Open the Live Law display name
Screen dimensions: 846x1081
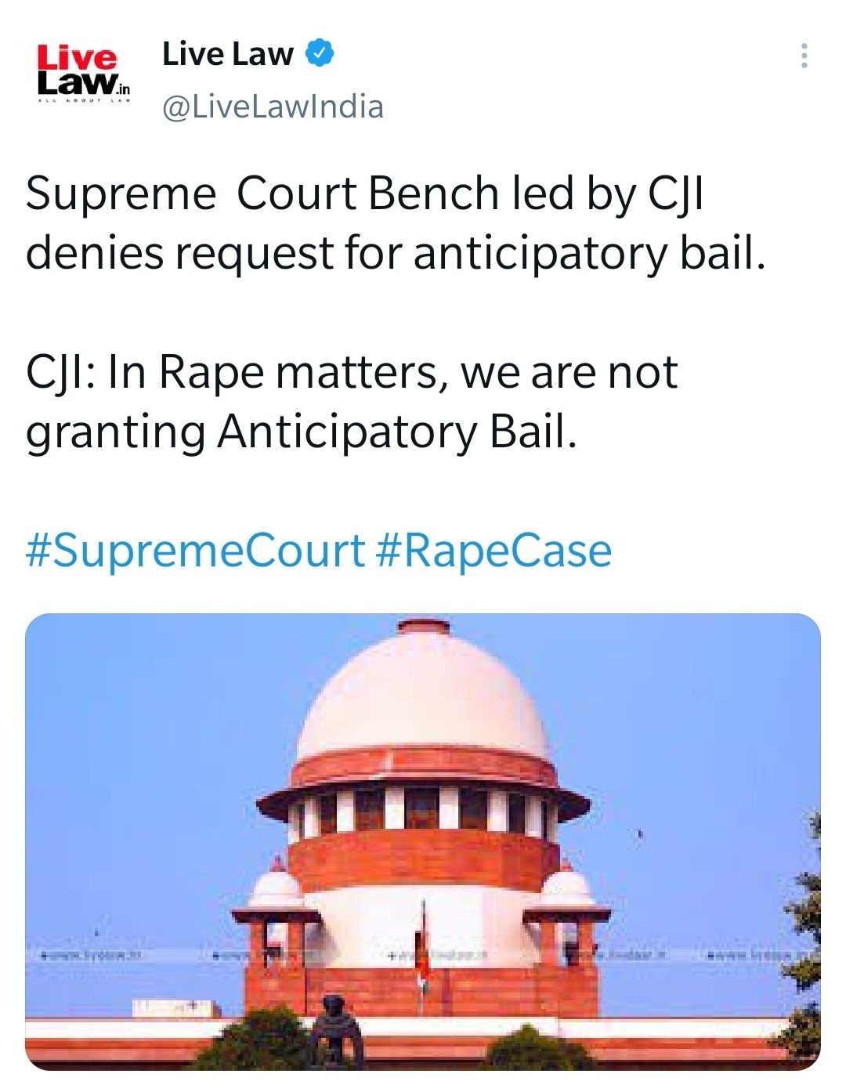coord(227,53)
